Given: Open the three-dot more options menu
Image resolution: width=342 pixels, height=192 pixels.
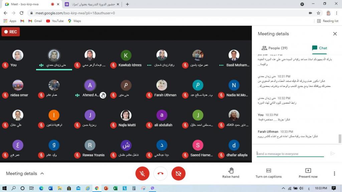Looking at the screenshot, I should pyautogui.click(x=334, y=173).
